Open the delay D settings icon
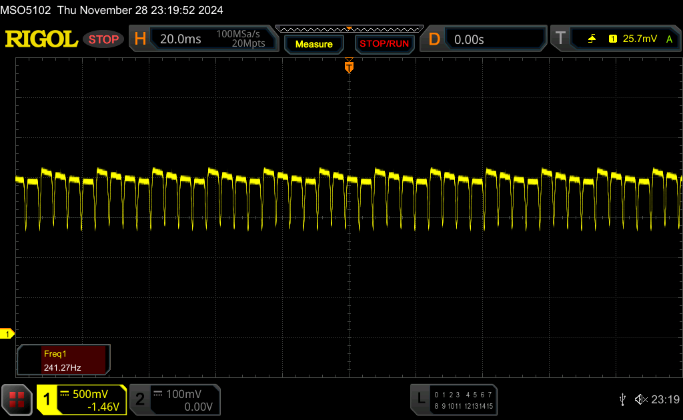This screenshot has width=683, height=420. click(434, 39)
